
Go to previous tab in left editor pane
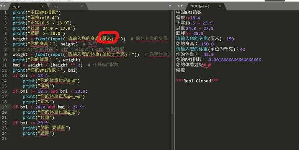(x=1, y=6)
